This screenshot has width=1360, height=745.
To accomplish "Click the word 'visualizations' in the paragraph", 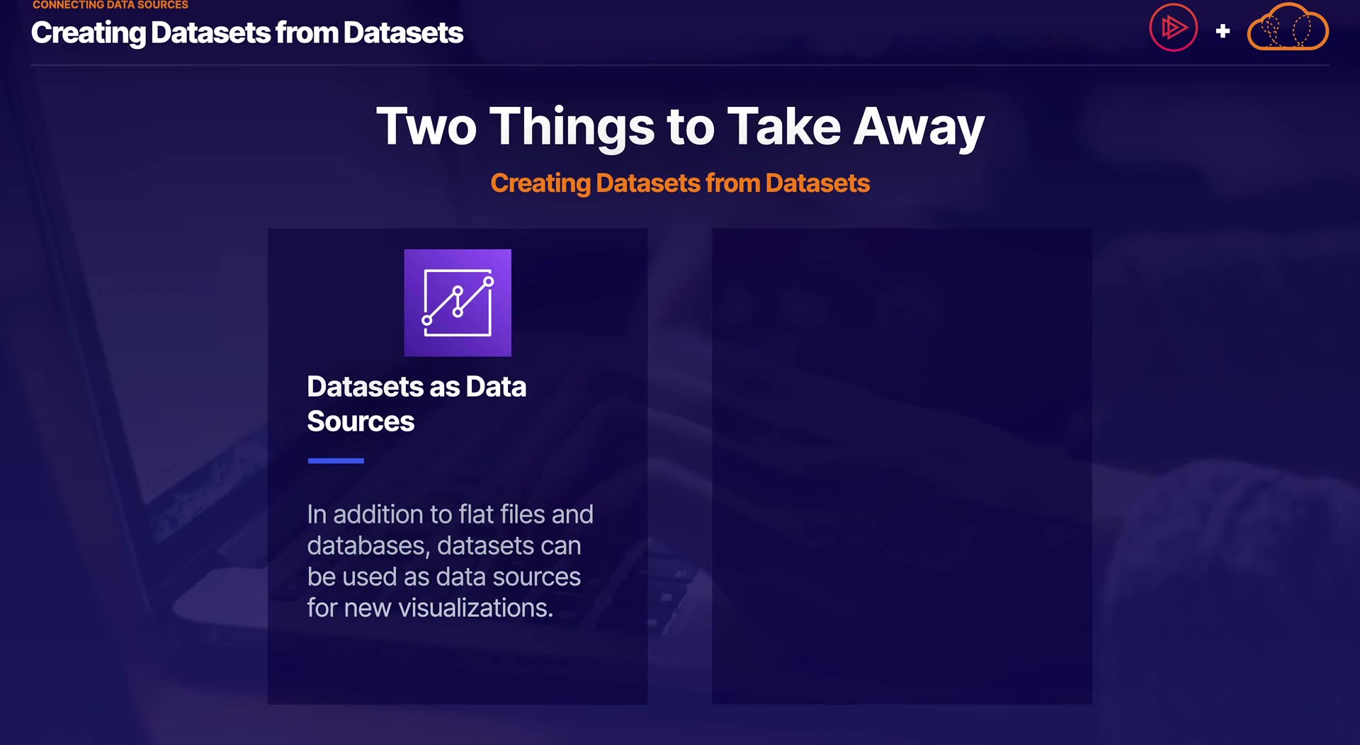I will [x=475, y=608].
